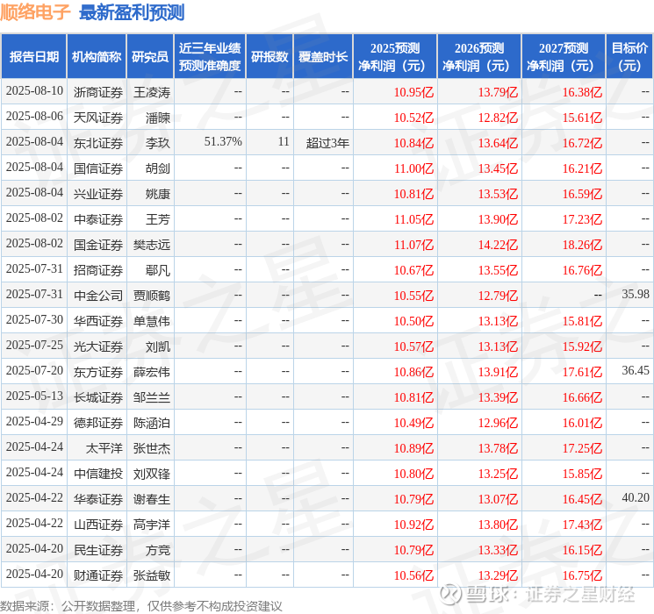Click the 长城证券 institution cell
Image resolution: width=654 pixels, height=614 pixels.
(98, 397)
